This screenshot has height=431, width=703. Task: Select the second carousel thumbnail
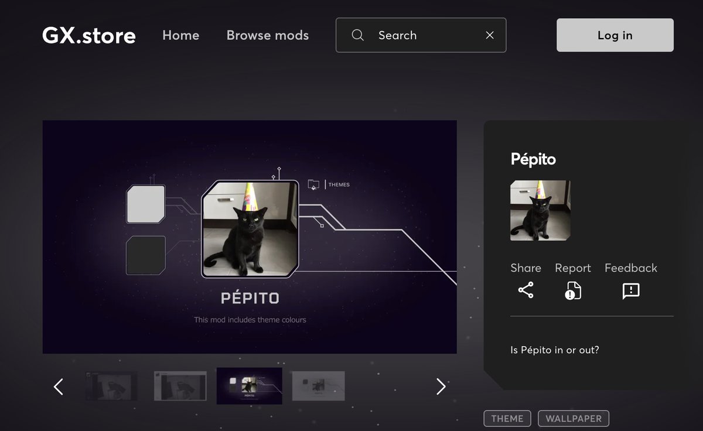click(180, 386)
